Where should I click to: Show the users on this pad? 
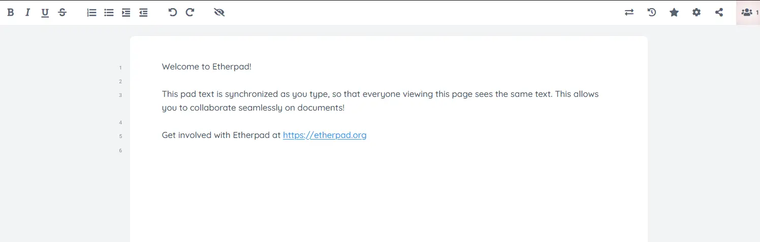748,13
